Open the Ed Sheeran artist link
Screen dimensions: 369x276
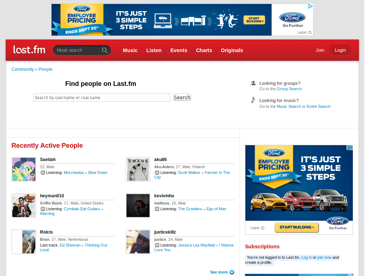[70, 245]
